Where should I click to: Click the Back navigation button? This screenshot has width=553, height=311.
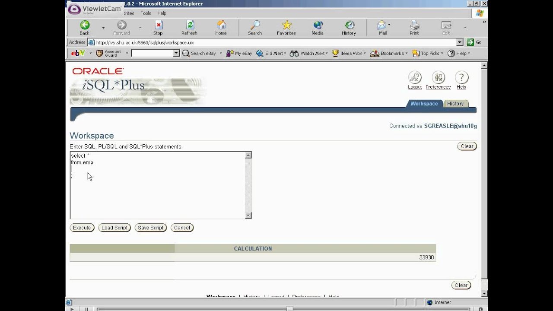(85, 28)
